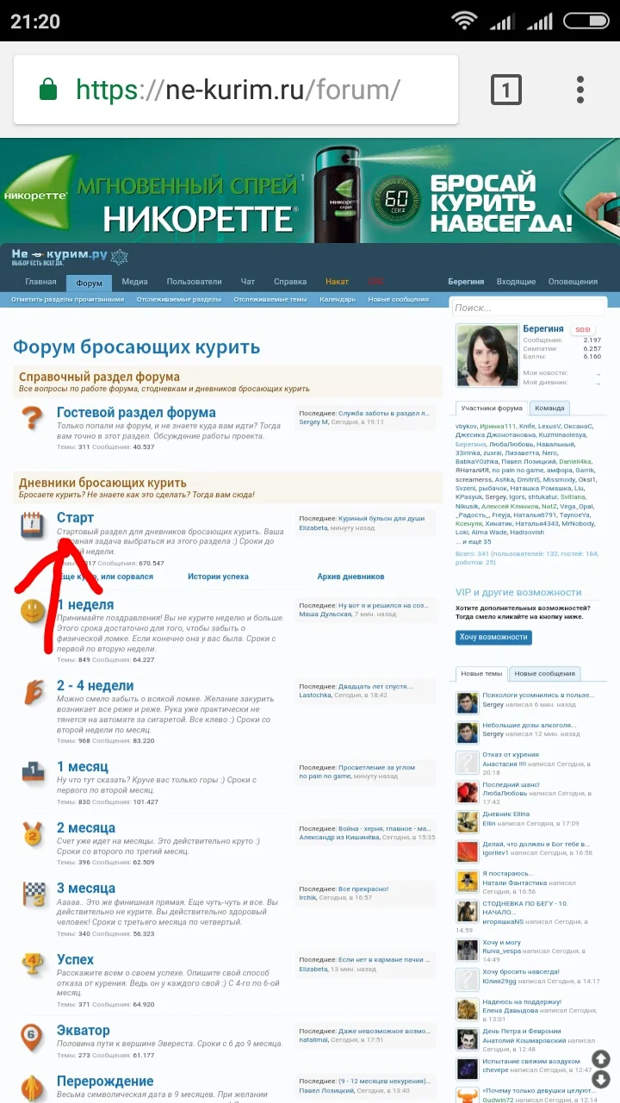Open the Накат menu item
The height and width of the screenshot is (1103, 620).
(x=337, y=282)
